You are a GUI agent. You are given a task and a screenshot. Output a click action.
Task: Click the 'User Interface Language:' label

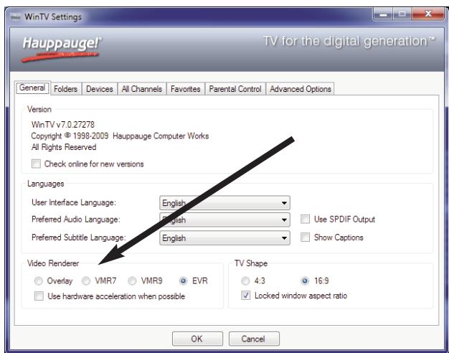click(74, 202)
